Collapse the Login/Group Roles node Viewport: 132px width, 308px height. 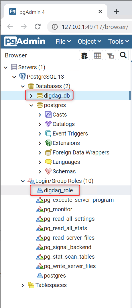[x=23, y=181]
